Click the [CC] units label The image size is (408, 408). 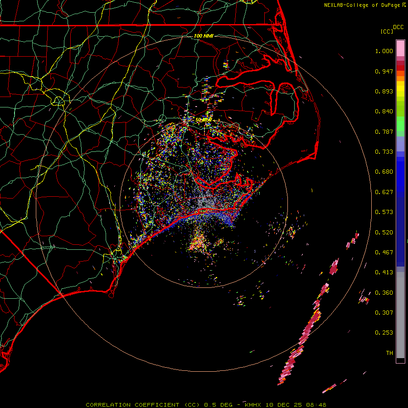(x=387, y=31)
